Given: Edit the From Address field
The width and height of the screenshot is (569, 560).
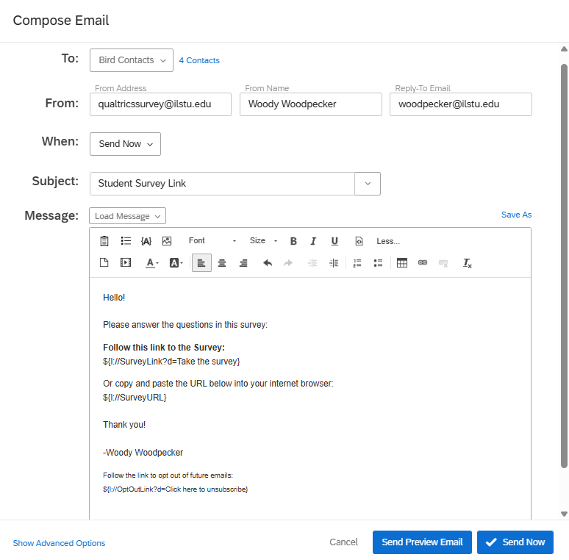Looking at the screenshot, I should coord(160,104).
